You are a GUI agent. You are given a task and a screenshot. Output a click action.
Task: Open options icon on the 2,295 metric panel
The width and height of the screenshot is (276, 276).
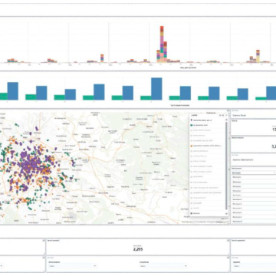(228, 241)
